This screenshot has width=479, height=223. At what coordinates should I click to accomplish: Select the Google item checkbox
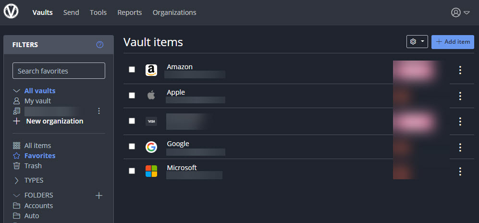(x=132, y=146)
